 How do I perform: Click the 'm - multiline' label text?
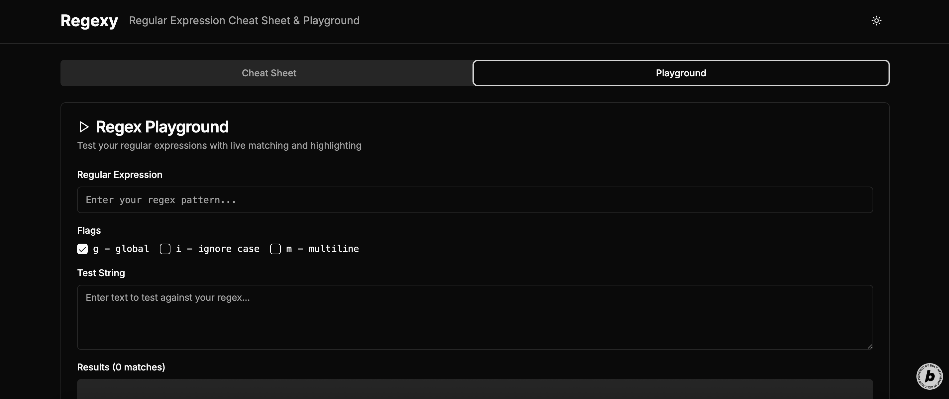[x=322, y=249]
